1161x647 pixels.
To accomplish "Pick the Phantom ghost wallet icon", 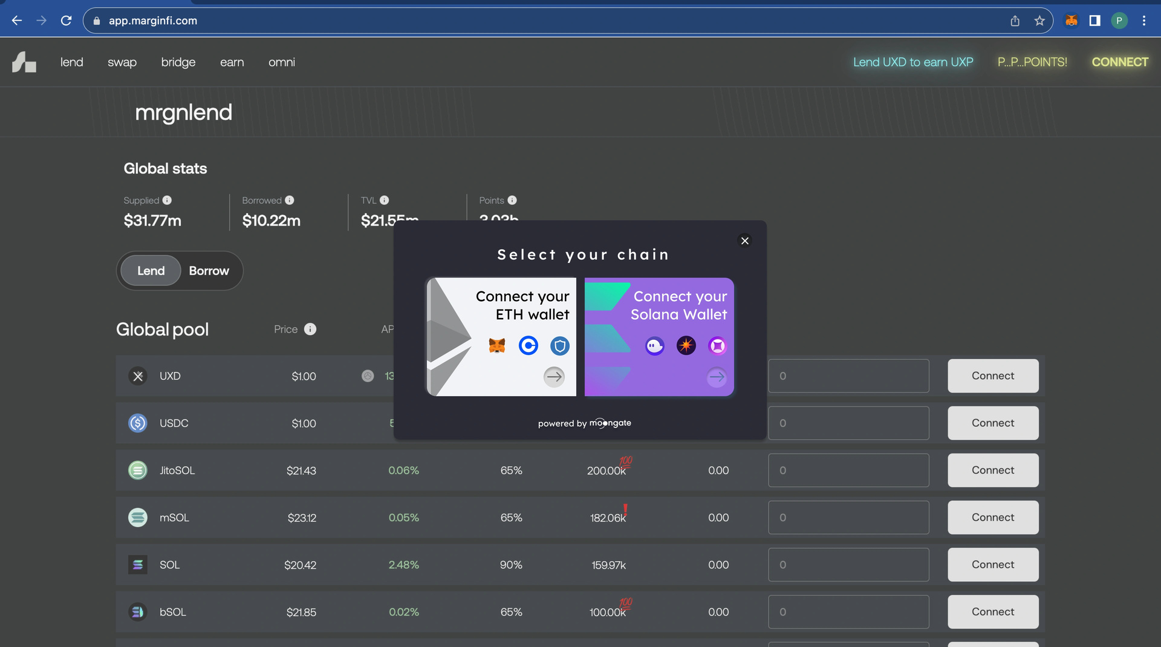I will [x=655, y=346].
